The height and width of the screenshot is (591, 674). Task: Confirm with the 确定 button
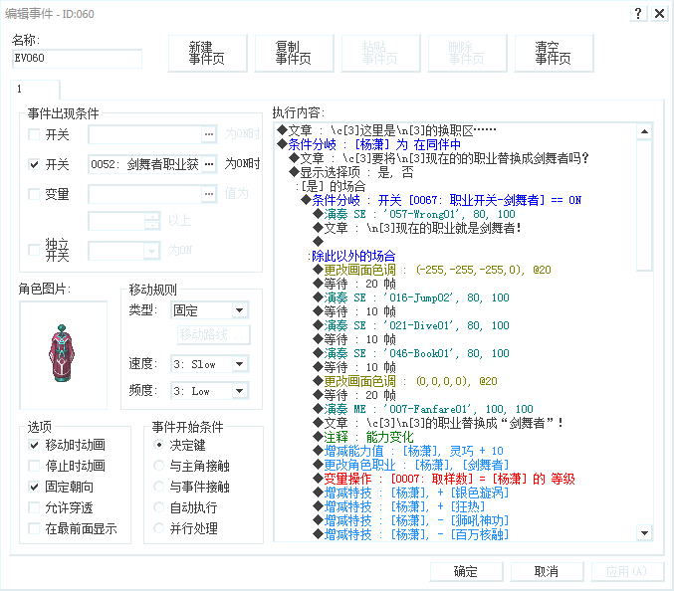coord(466,572)
